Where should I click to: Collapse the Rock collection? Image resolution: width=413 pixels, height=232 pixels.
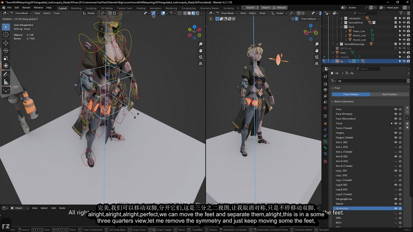pos(342,27)
